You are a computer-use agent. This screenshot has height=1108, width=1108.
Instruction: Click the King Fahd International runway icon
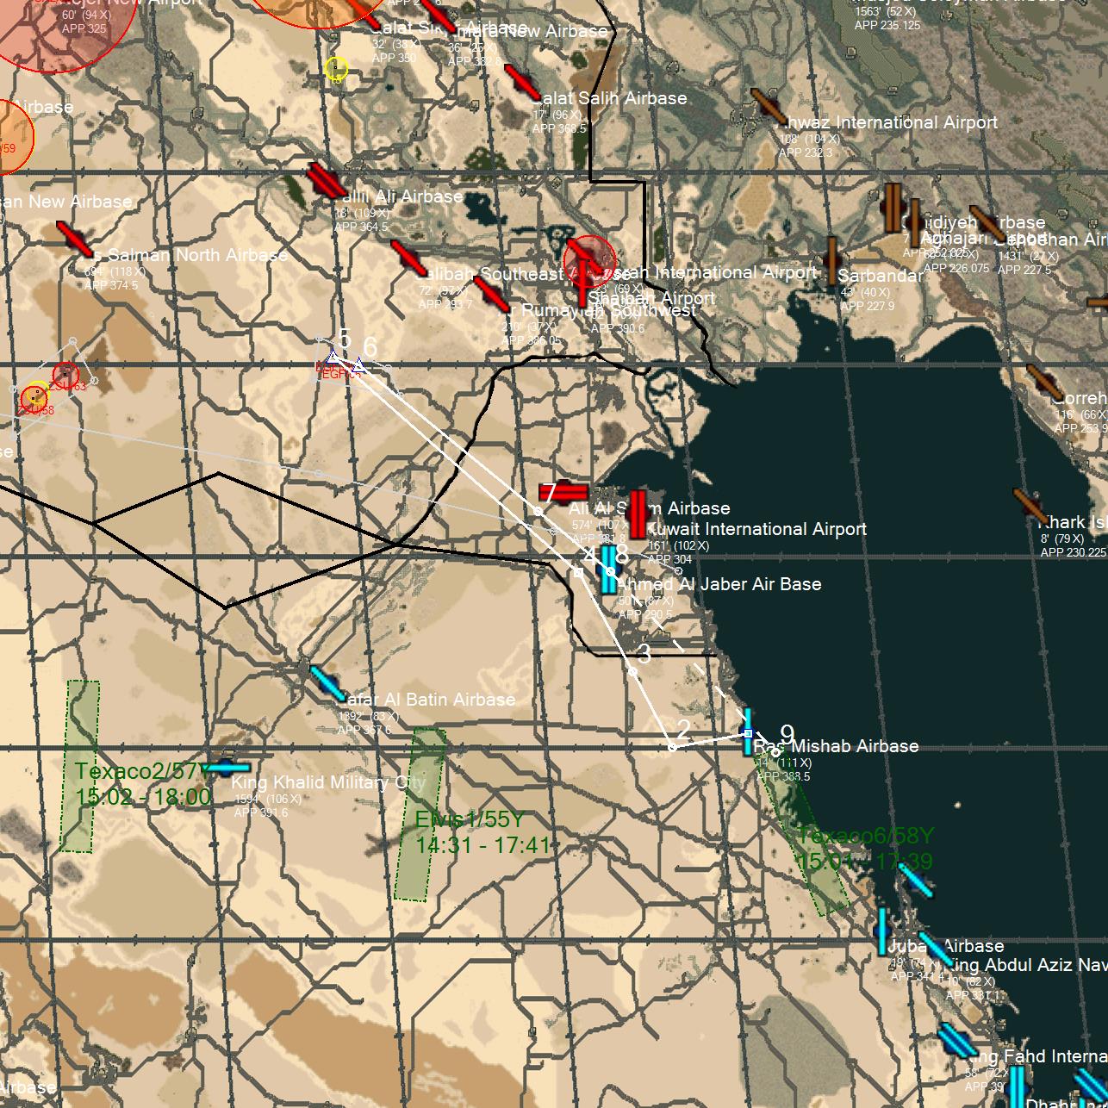click(956, 1040)
